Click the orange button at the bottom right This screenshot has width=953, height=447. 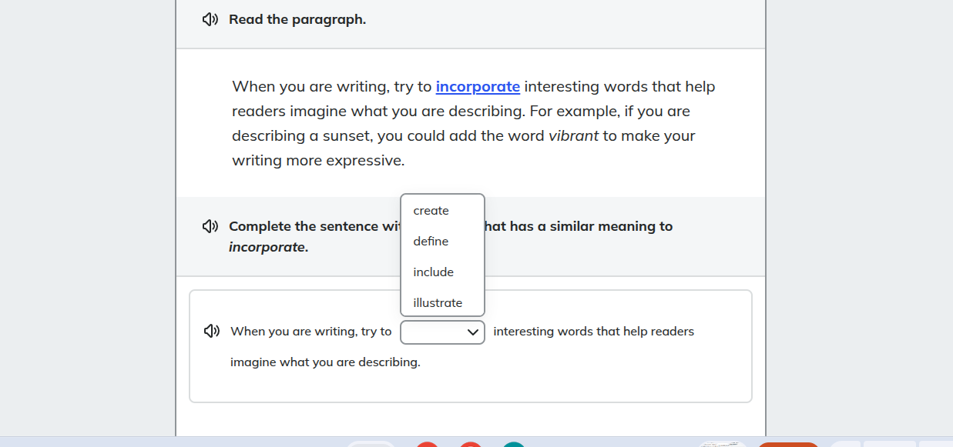point(790,444)
